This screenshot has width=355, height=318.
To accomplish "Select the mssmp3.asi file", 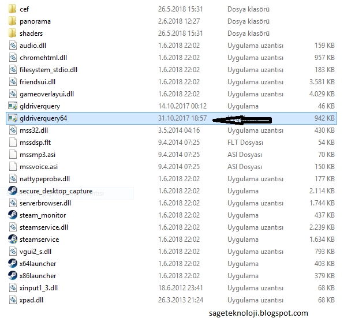I will tap(36, 155).
